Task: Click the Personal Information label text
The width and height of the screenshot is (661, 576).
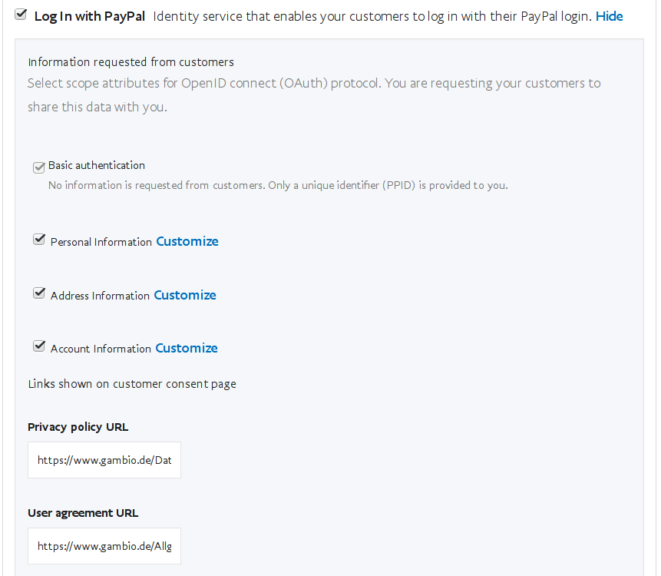Action: click(101, 242)
